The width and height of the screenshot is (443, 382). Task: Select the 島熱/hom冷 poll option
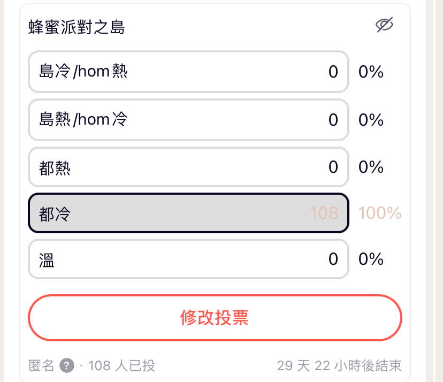click(188, 119)
